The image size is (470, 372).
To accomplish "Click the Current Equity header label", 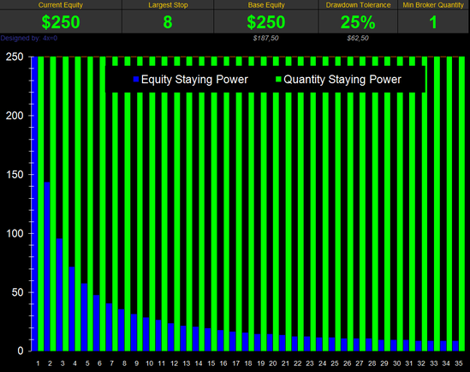I will 61,5.
